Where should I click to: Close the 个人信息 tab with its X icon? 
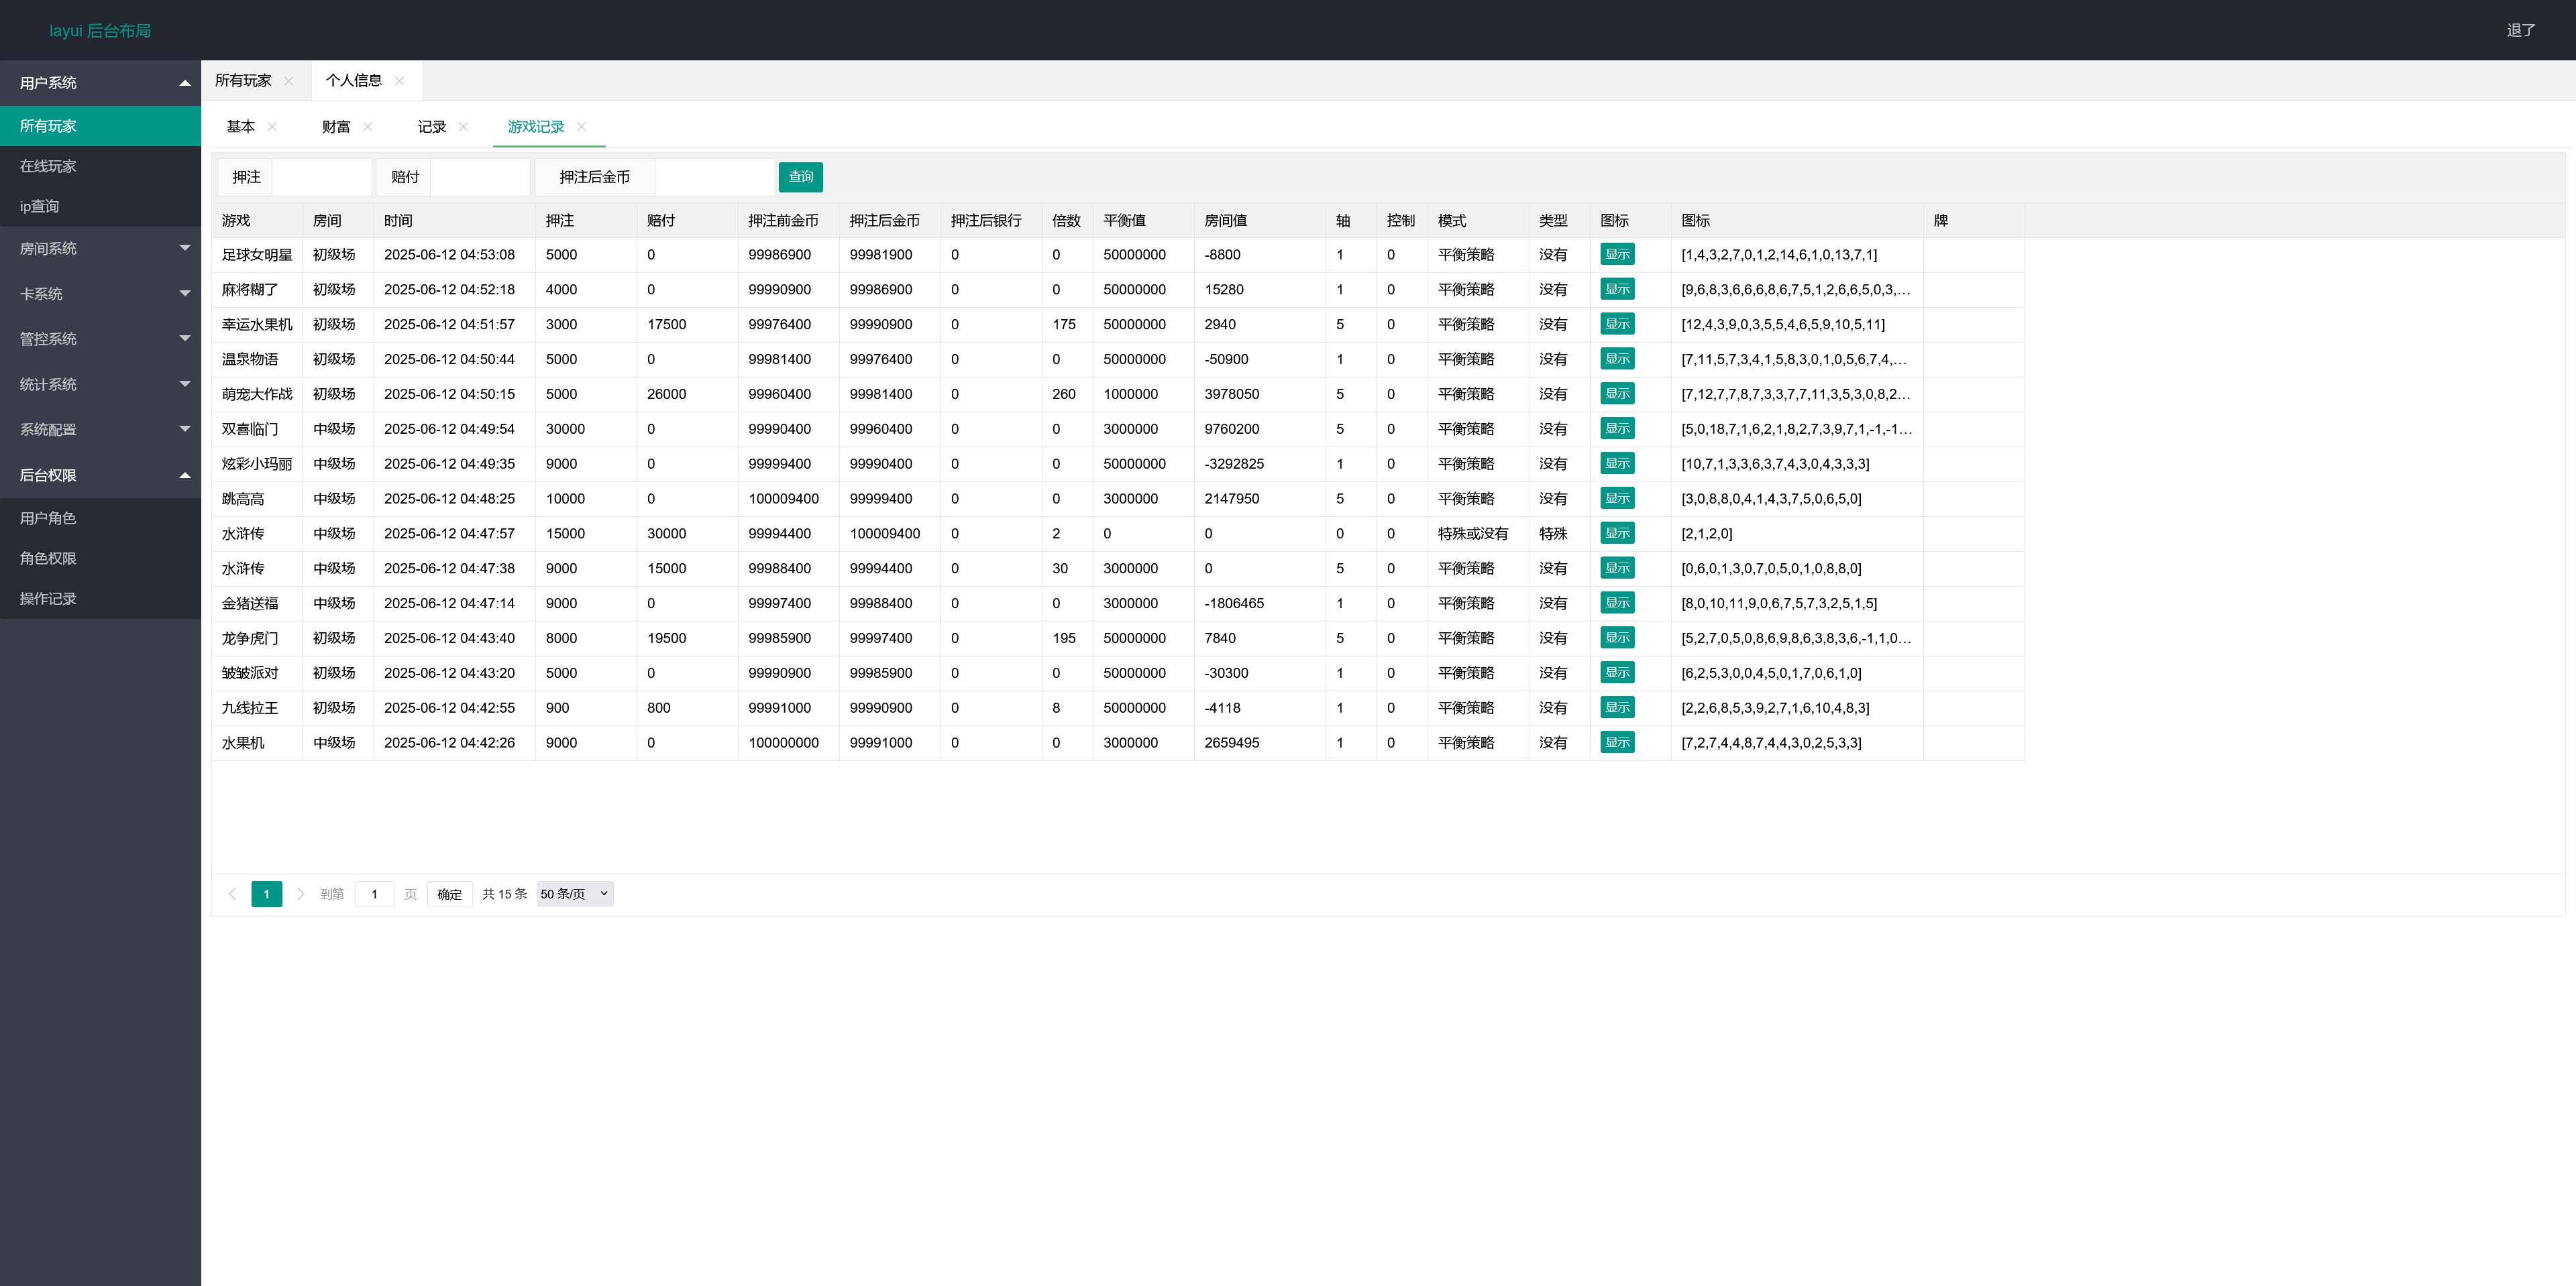pyautogui.click(x=399, y=81)
